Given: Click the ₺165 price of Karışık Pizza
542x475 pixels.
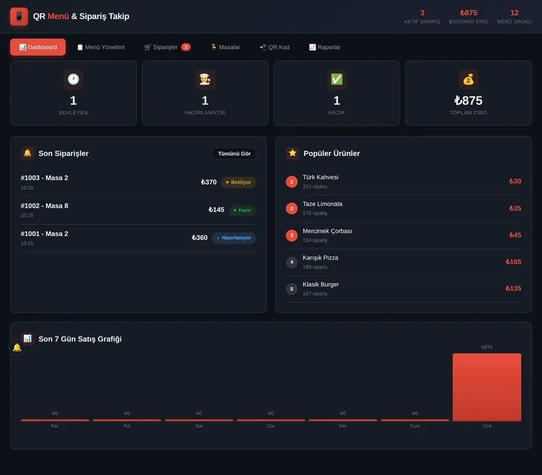Looking at the screenshot, I should tap(514, 262).
